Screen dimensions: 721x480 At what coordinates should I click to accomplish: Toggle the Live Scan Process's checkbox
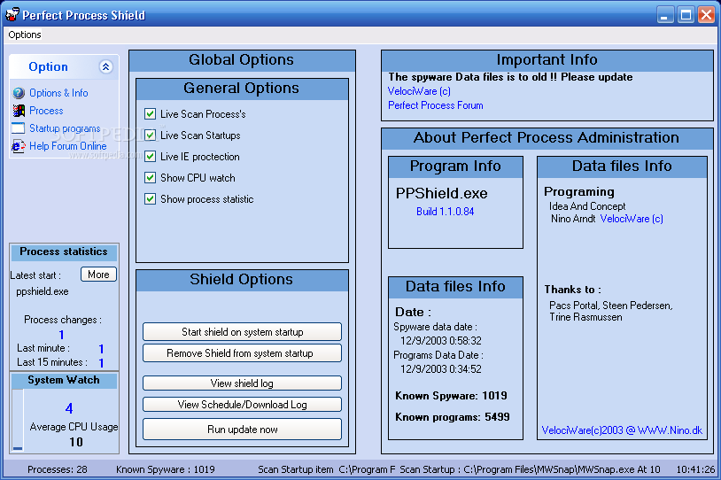150,114
